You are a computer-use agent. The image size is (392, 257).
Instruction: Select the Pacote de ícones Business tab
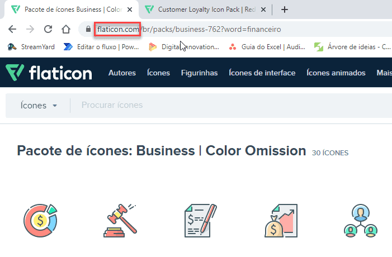coord(71,9)
